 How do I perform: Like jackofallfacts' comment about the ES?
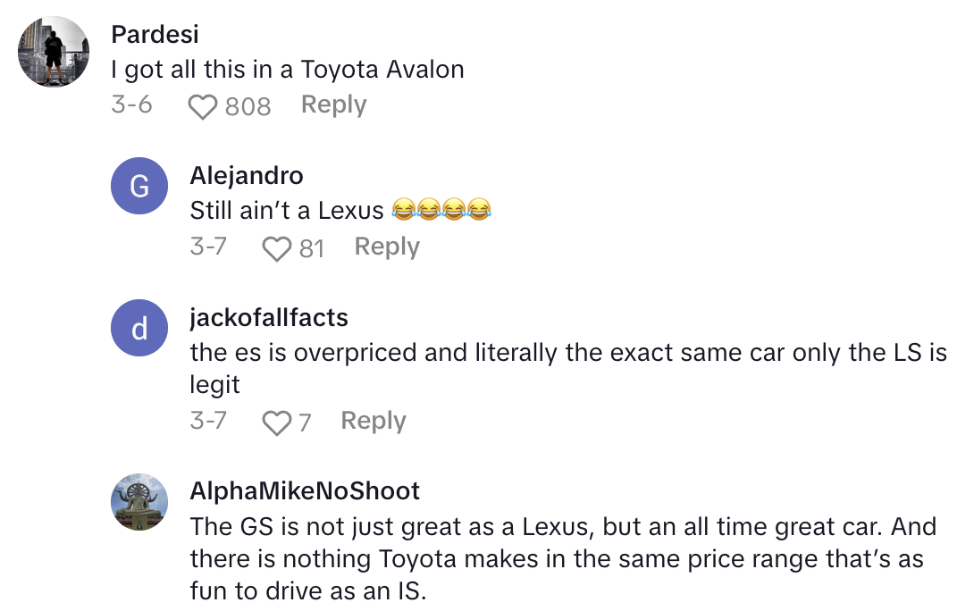point(279,421)
